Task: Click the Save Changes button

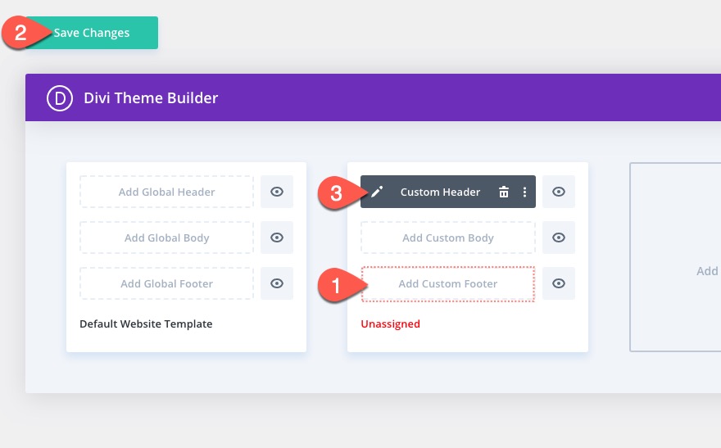Action: coord(92,33)
